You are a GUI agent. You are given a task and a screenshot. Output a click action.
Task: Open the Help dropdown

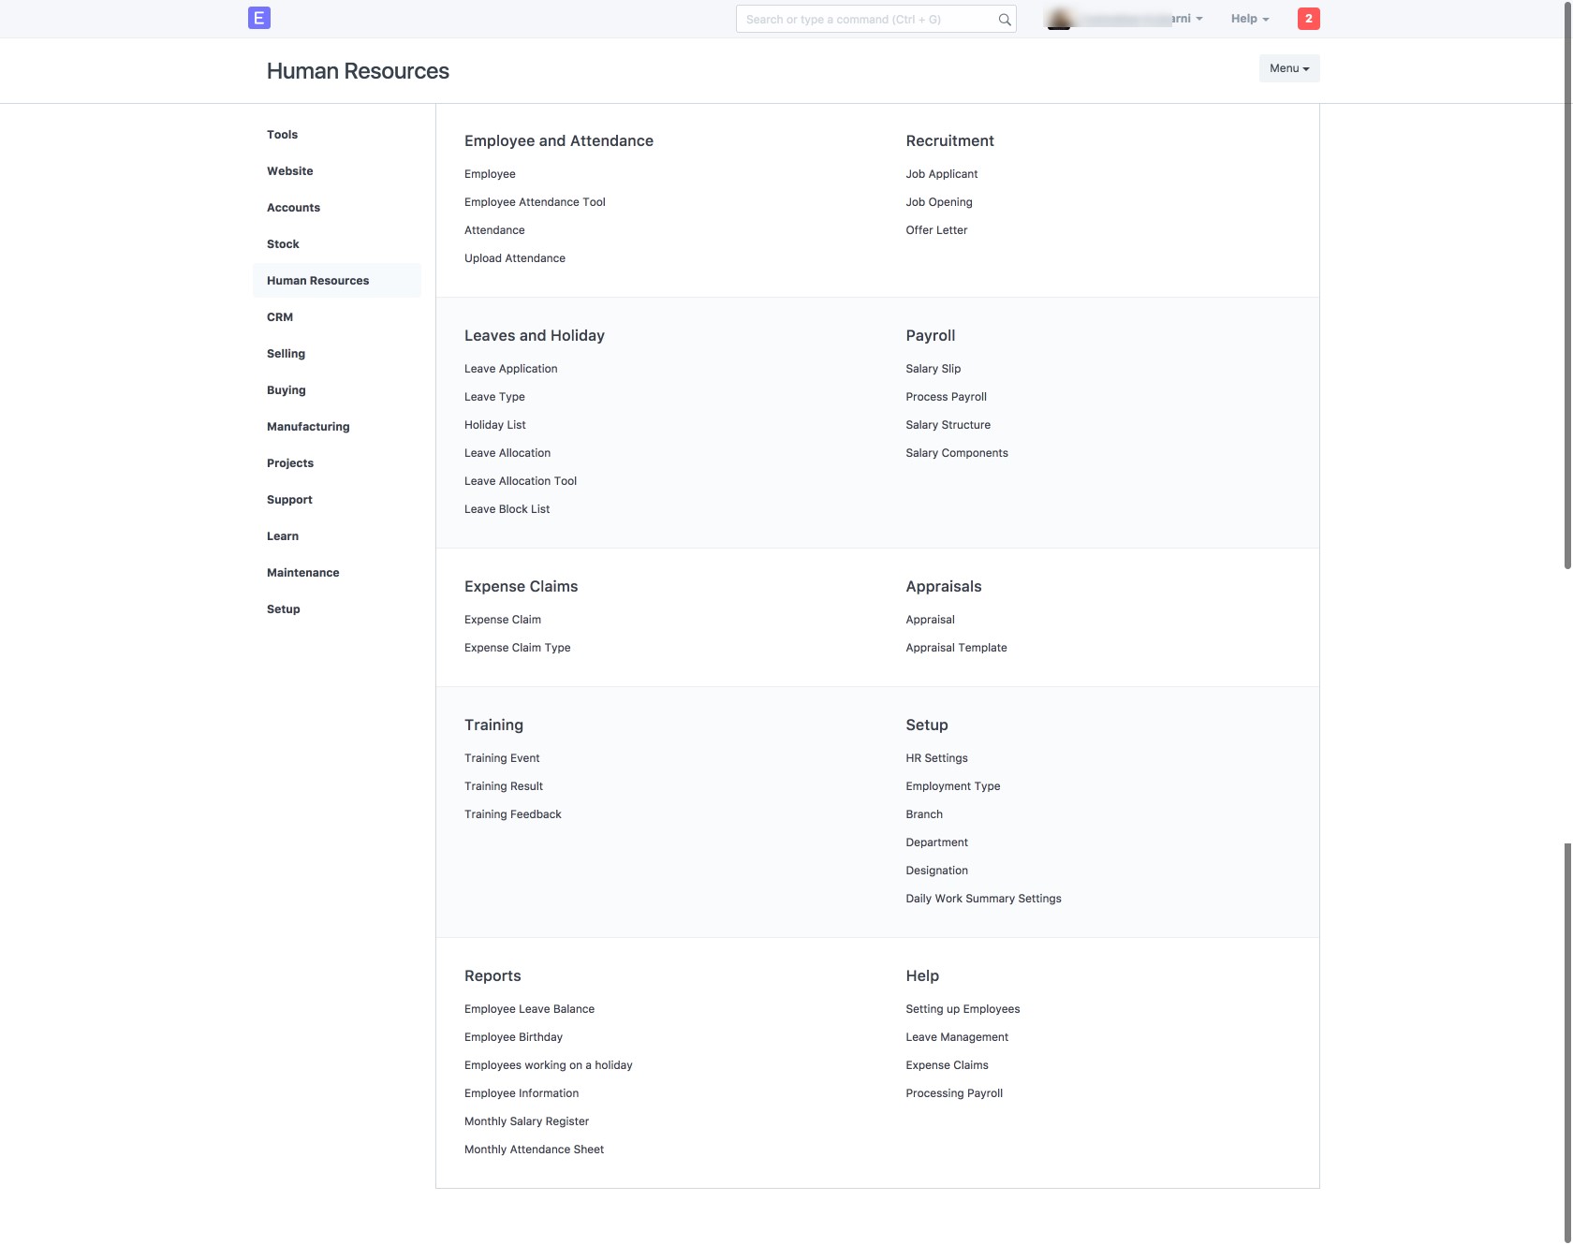(x=1249, y=19)
